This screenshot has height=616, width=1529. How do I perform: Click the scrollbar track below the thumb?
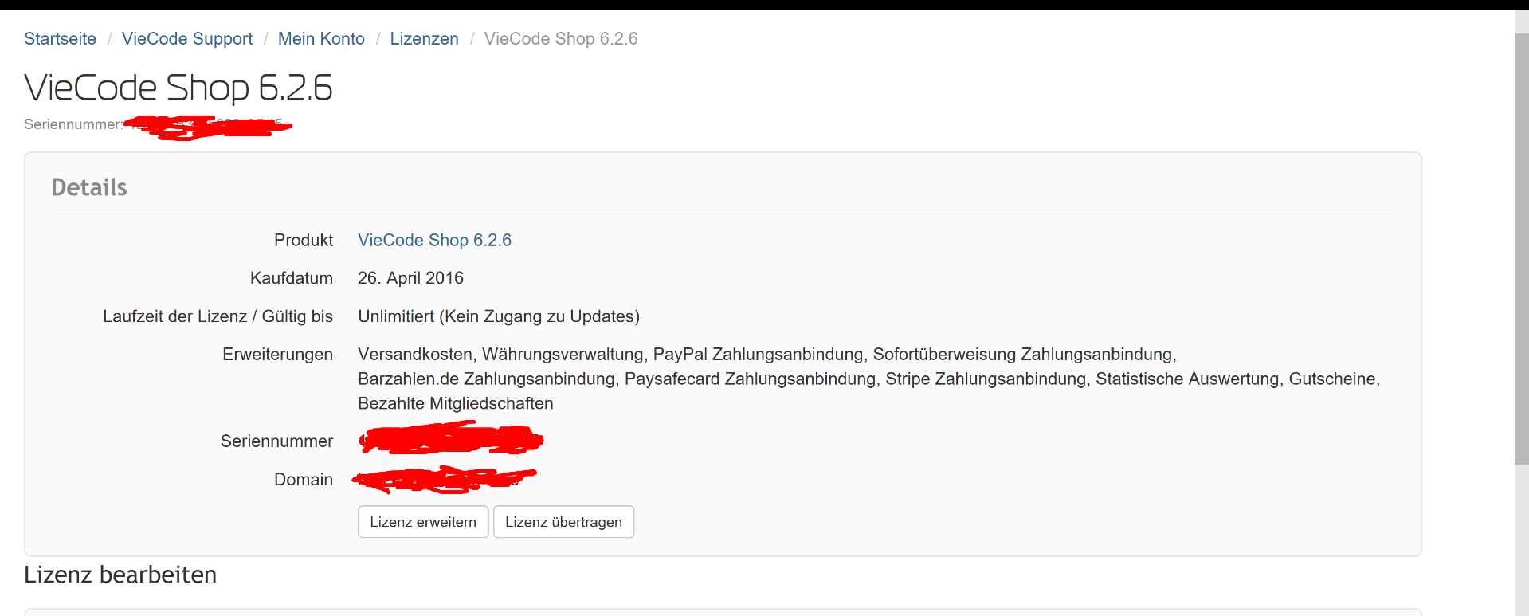1522,542
